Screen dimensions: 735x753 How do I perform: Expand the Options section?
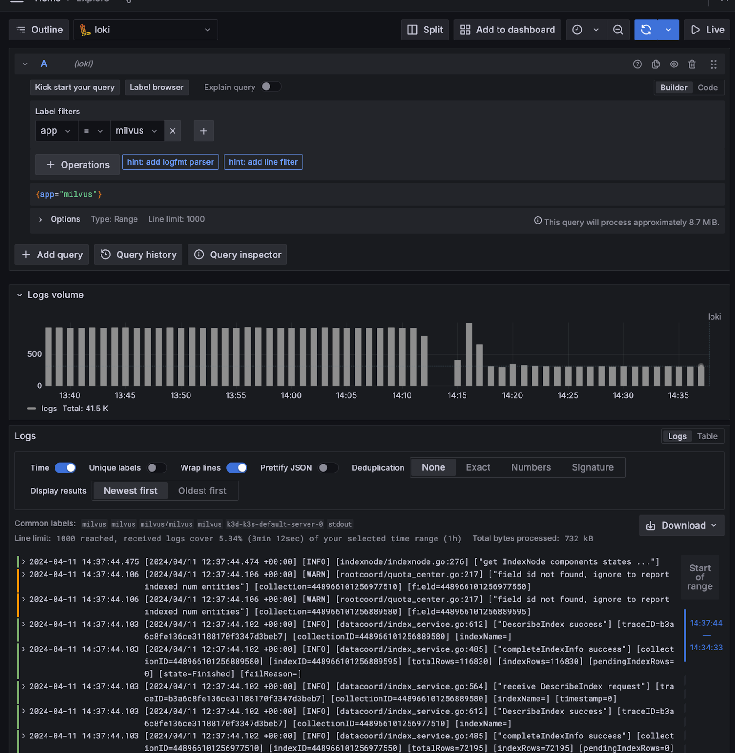point(41,219)
